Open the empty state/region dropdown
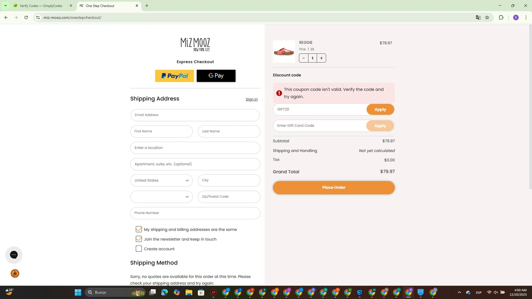The height and width of the screenshot is (299, 532). (161, 197)
